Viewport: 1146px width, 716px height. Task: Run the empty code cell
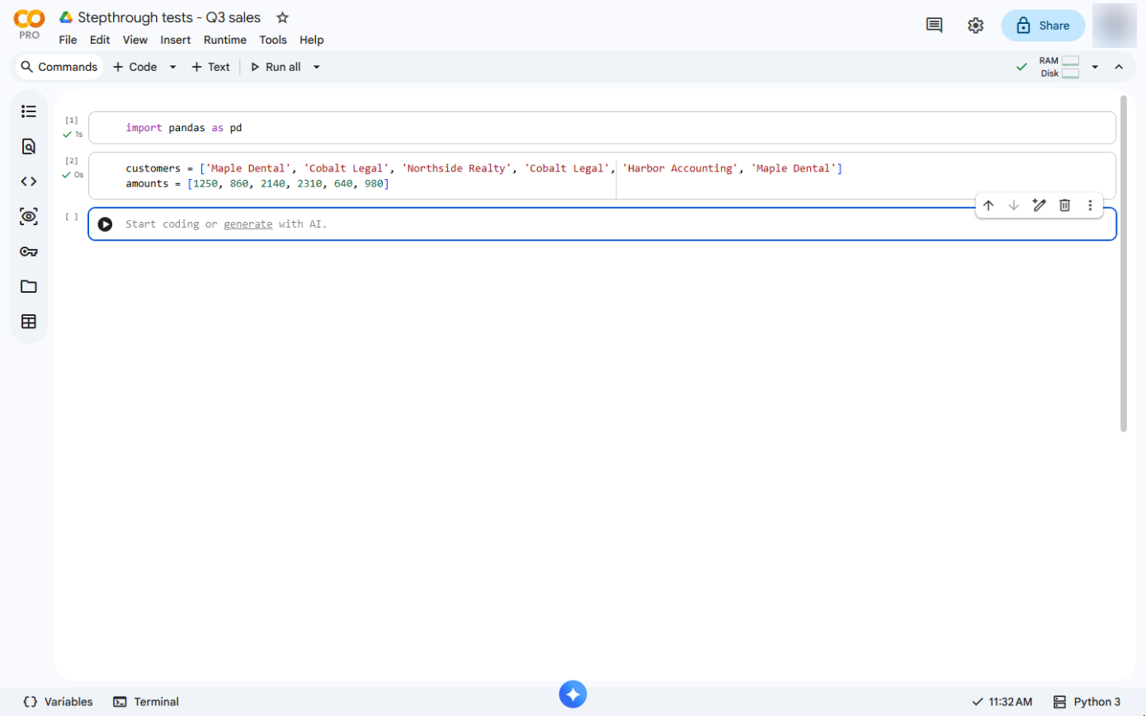(105, 224)
